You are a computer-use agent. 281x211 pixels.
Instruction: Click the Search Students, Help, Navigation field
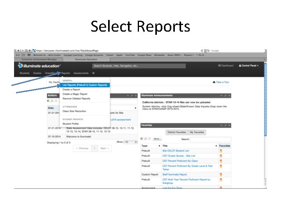[139, 66]
